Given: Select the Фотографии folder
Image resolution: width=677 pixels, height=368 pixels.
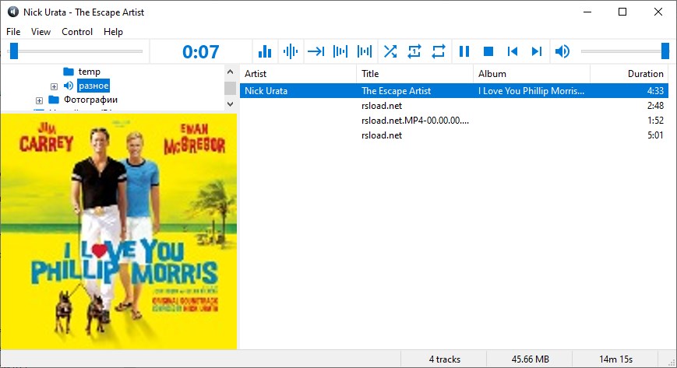Looking at the screenshot, I should coord(90,100).
